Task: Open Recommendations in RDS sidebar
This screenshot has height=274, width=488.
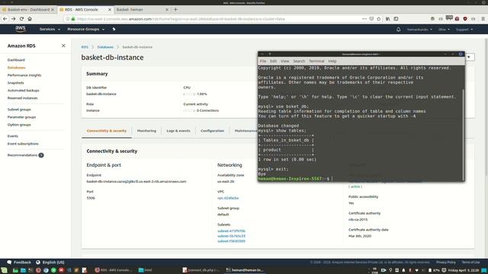Action: [x=22, y=155]
